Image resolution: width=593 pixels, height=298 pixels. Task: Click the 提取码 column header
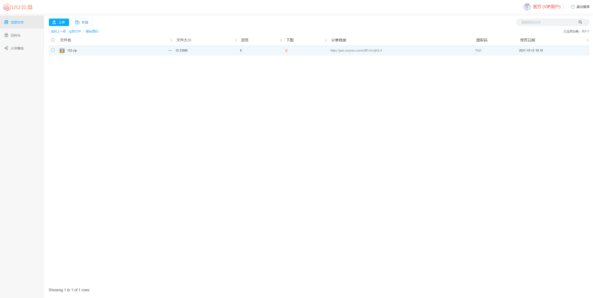point(482,40)
